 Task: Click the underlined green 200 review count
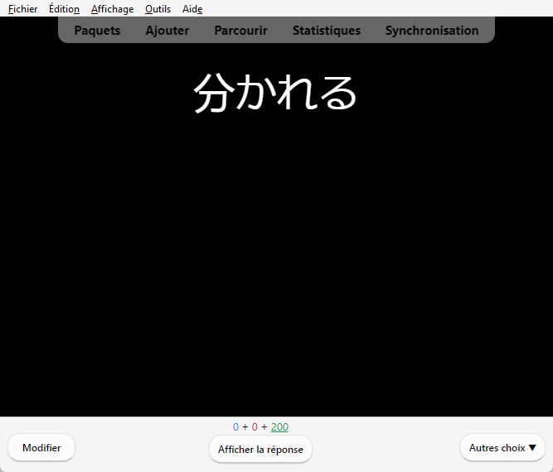coord(279,427)
